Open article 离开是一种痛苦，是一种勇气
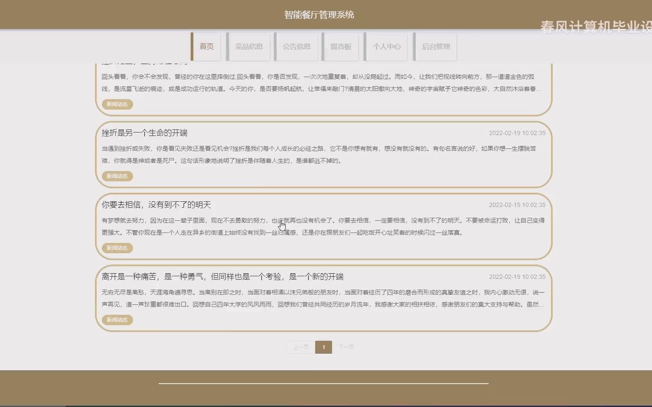652x407 pixels. point(222,277)
